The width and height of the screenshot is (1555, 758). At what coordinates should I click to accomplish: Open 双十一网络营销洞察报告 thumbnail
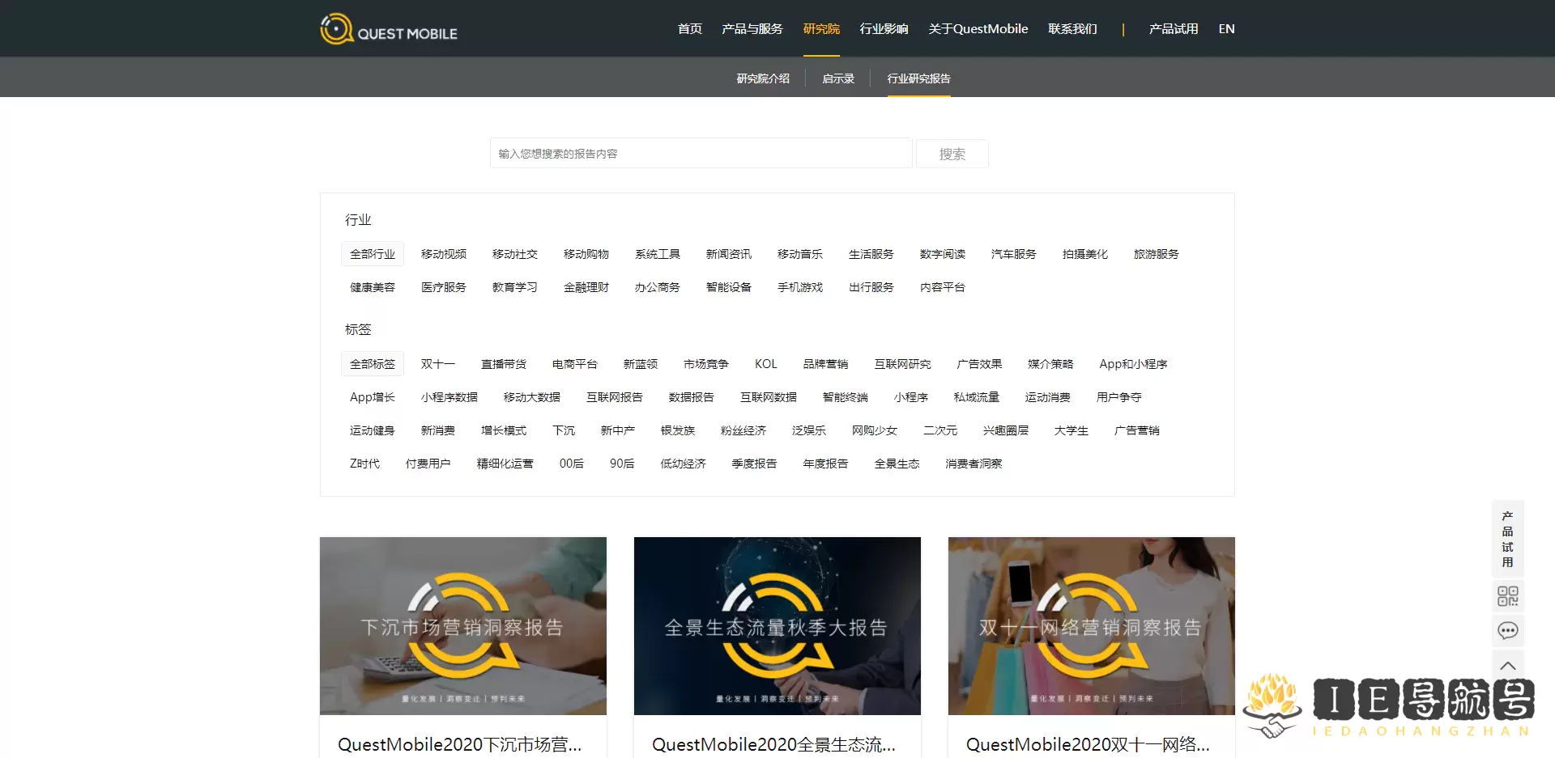pyautogui.click(x=1092, y=626)
